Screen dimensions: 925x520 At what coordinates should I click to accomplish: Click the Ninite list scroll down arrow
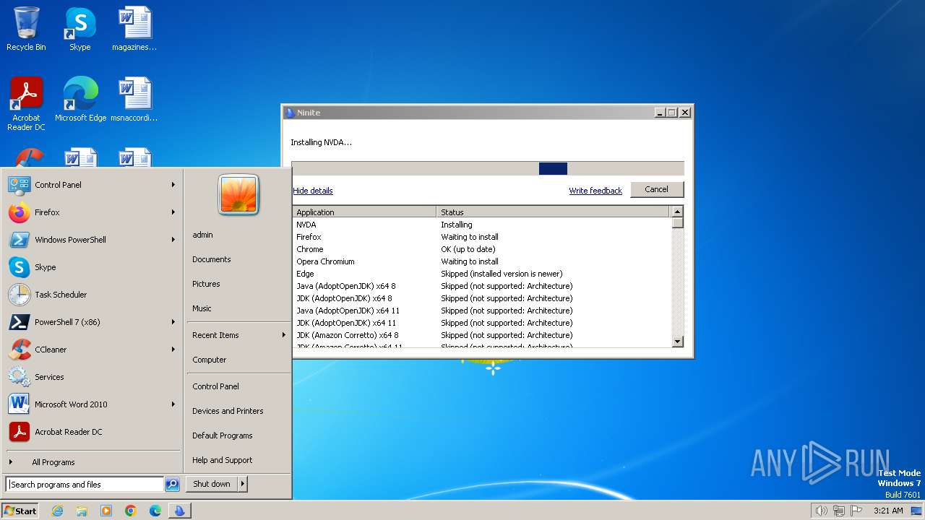[677, 342]
